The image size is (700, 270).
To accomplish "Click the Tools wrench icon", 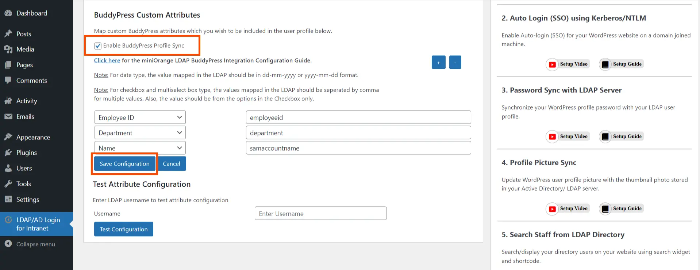I will pyautogui.click(x=8, y=184).
